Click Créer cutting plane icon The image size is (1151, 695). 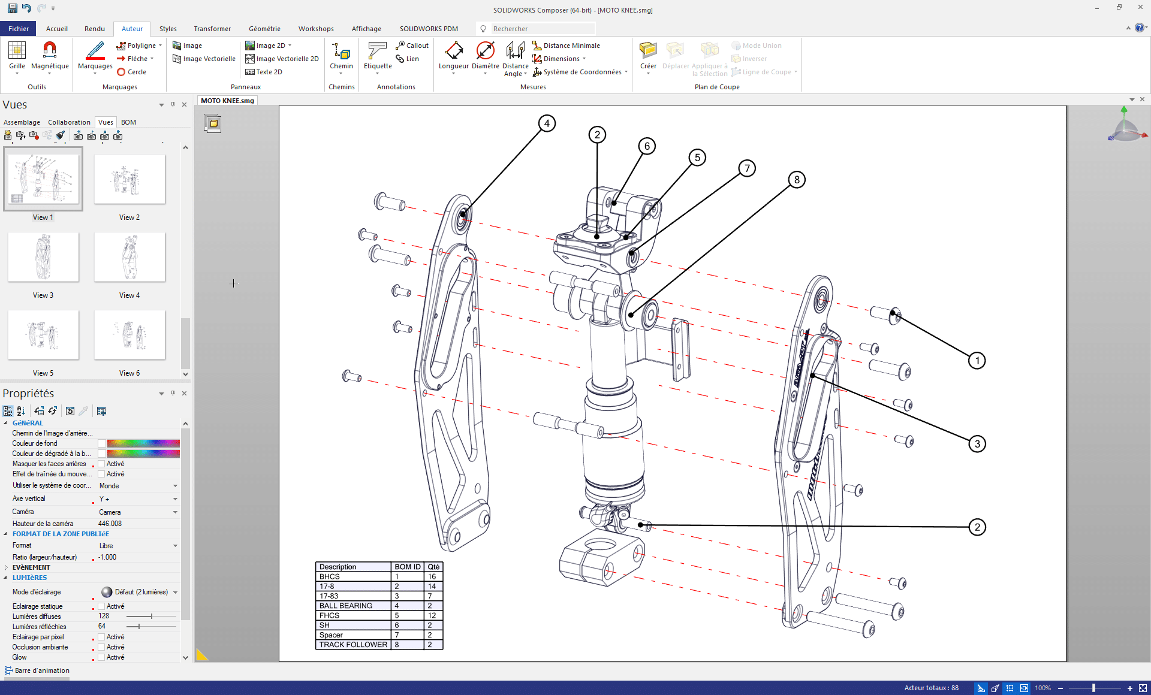point(647,52)
